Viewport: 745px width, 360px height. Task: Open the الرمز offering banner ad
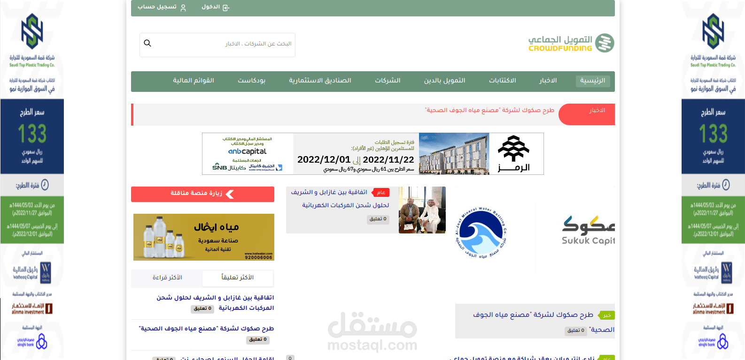[x=373, y=154]
